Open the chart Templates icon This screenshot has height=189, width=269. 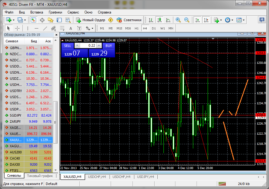click(239, 20)
